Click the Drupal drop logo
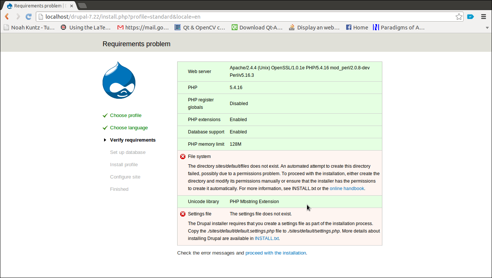Screen dimensions: 492x278 (x=119, y=80)
